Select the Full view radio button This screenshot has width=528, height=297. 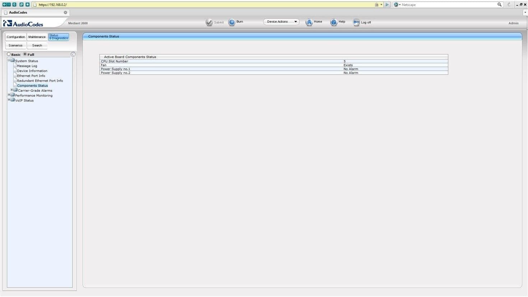pos(25,54)
